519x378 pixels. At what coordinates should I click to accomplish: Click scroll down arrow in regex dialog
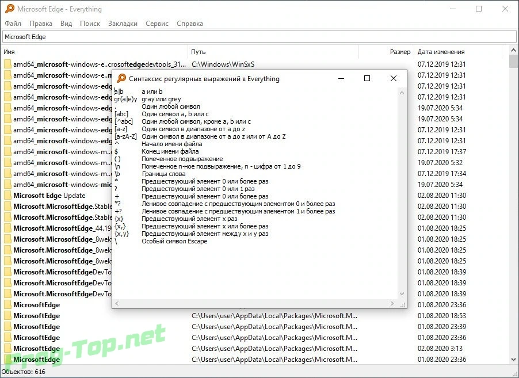tap(402, 294)
